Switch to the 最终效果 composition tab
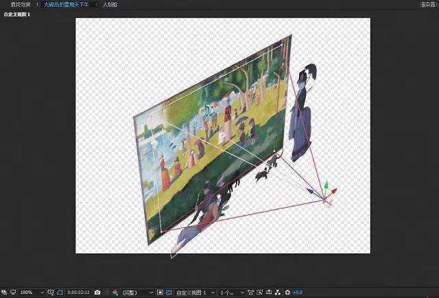This screenshot has width=439, height=298. point(21,5)
